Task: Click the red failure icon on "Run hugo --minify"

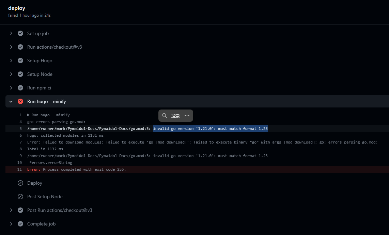Action: click(x=20, y=101)
